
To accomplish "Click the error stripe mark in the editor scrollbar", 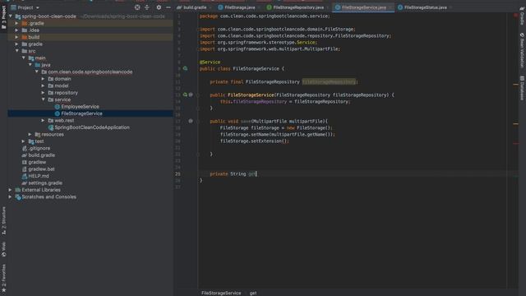I will tap(516, 143).
